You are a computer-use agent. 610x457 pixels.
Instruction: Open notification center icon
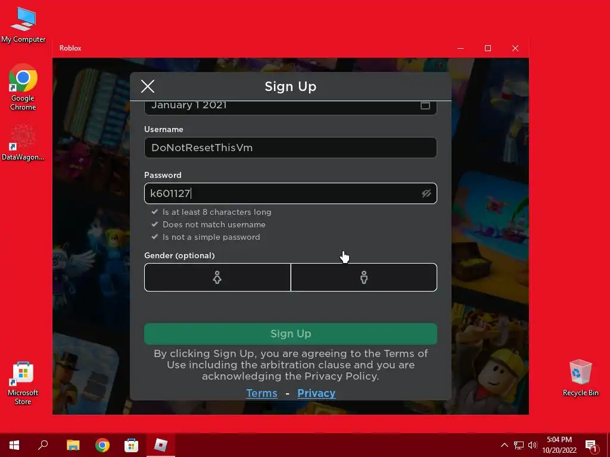(x=591, y=445)
